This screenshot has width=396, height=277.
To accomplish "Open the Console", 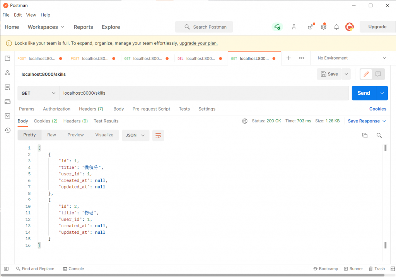I will click(73, 269).
